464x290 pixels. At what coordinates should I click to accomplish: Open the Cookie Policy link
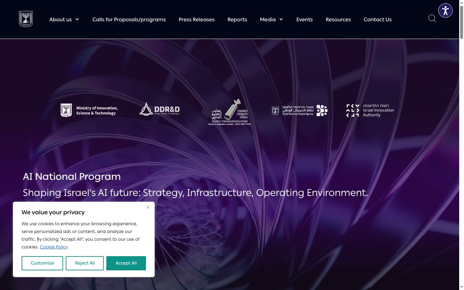[54, 247]
